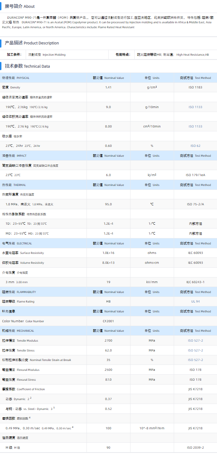217x455 pixels.
Task: Click the 'Surface Resistivity' property label
Action: [x=32, y=253]
